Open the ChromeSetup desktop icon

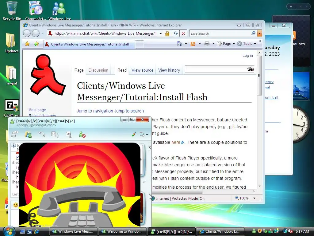36,10
